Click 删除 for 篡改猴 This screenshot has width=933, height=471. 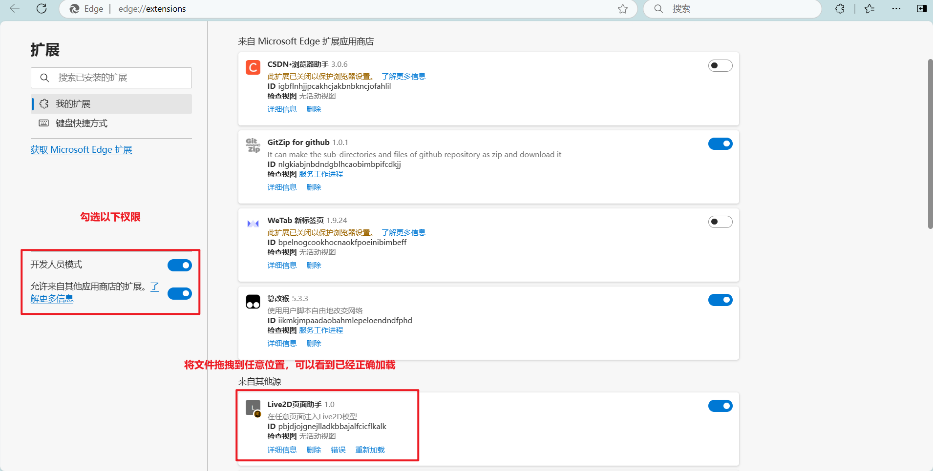click(x=314, y=344)
